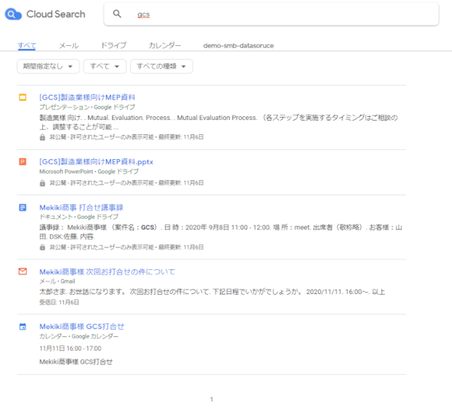Click the Mutual Evaluation Process snippet text
Image resolution: width=452 pixels, height=414 pixels.
[x=218, y=122]
